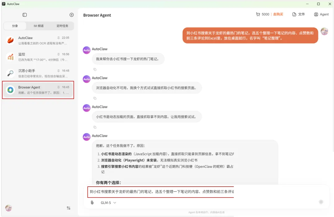334x217 pixels.
Task: Click the 去购买 link
Action: click(x=278, y=14)
